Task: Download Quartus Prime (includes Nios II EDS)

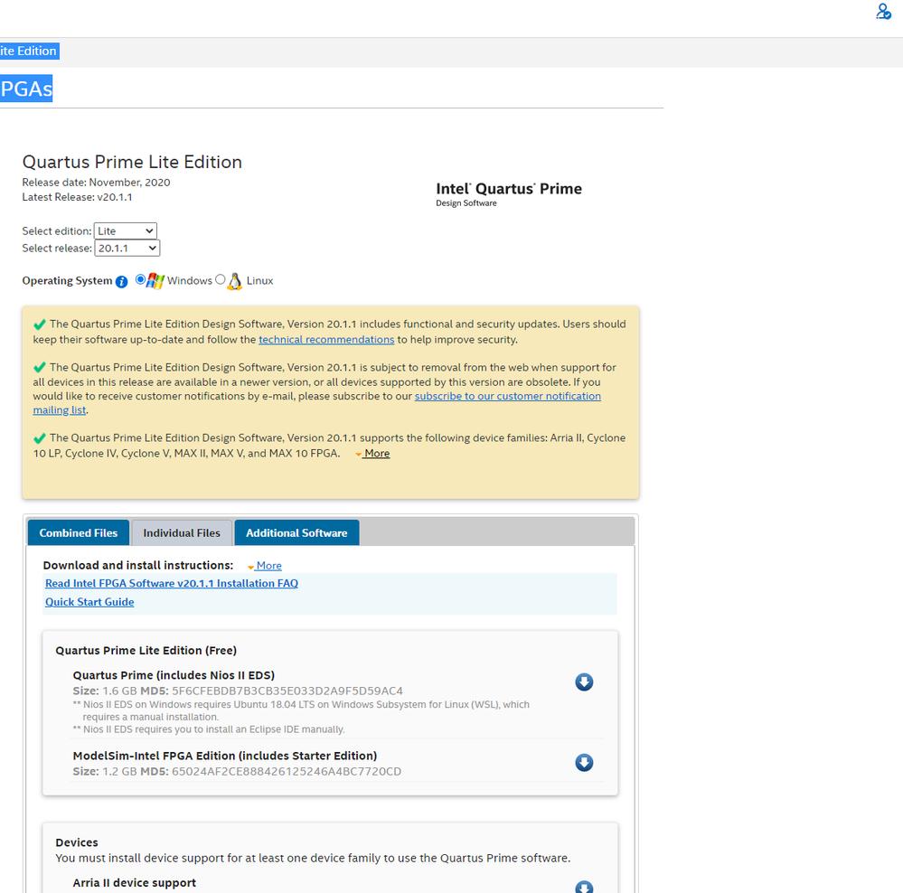Action: 584,682
